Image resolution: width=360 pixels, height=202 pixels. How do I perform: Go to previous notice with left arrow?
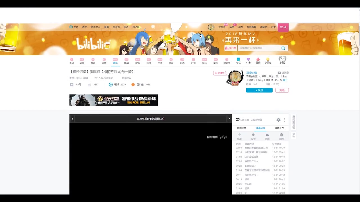click(72, 119)
